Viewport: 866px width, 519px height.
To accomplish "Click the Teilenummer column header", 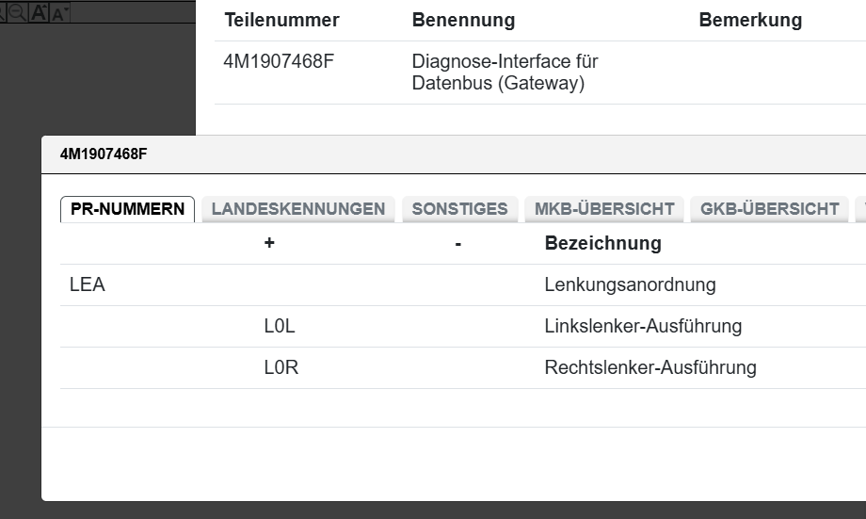I will point(281,20).
